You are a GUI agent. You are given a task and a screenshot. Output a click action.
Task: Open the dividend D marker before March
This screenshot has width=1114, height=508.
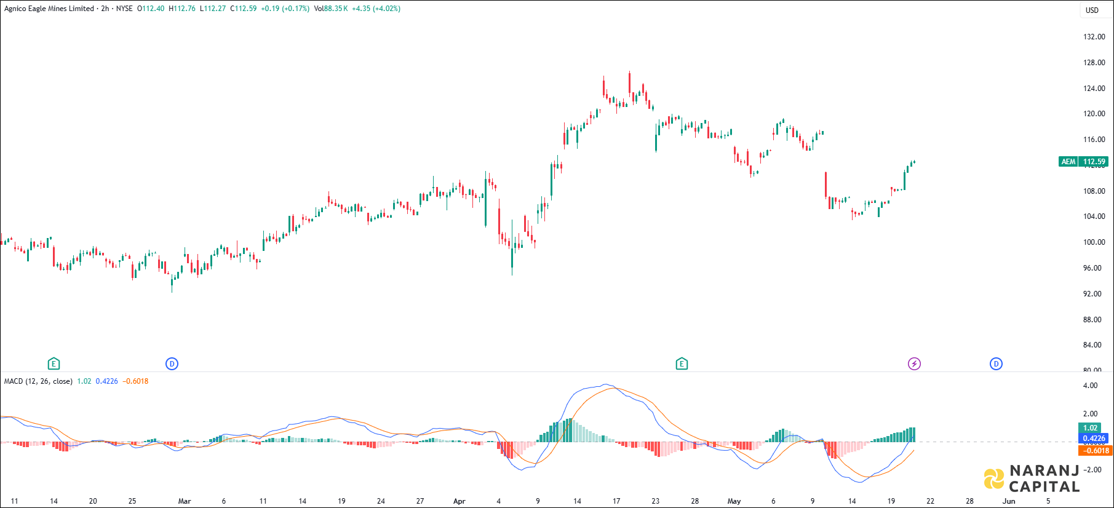tap(172, 364)
